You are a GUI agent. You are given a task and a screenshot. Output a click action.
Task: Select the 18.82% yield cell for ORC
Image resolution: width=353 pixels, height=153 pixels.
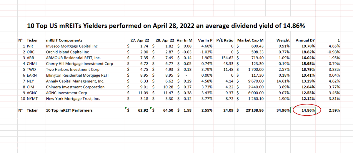308,52
